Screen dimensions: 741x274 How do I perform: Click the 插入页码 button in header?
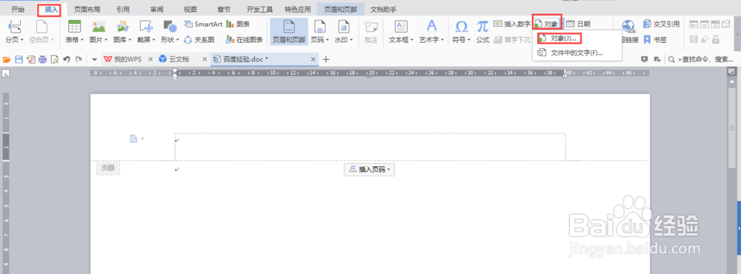coord(369,170)
